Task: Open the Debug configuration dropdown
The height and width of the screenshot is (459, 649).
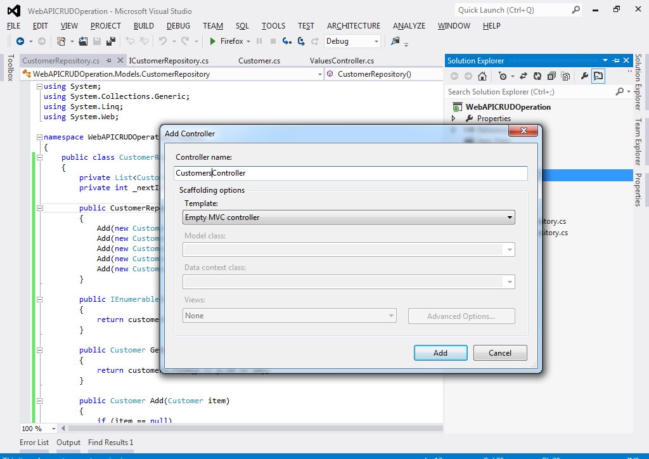Action: coord(375,41)
